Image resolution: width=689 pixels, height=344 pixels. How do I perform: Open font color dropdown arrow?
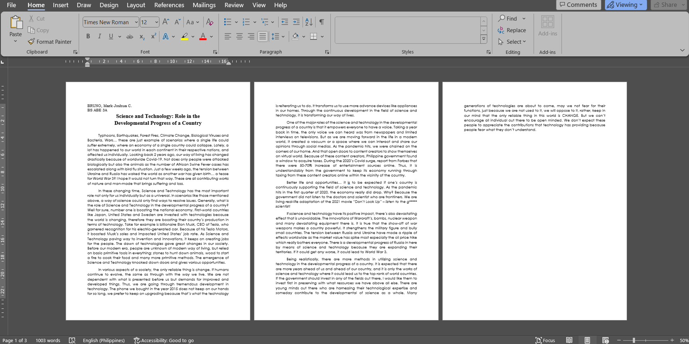point(211,37)
